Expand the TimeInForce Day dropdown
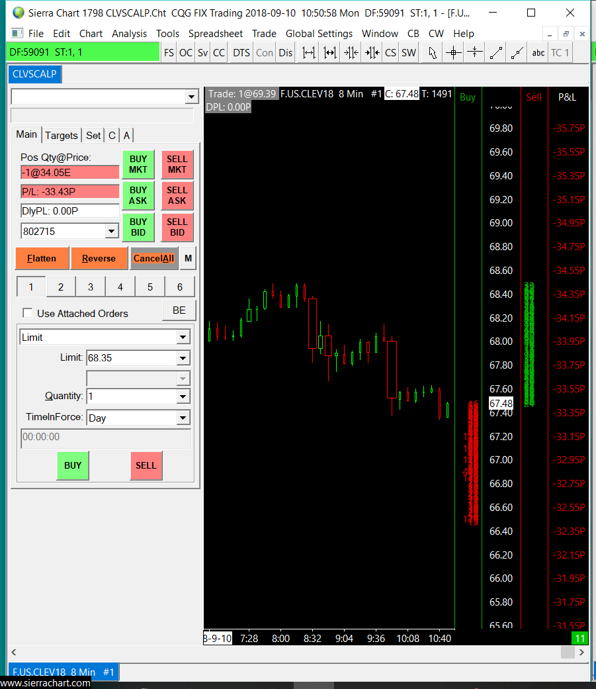 click(x=183, y=418)
